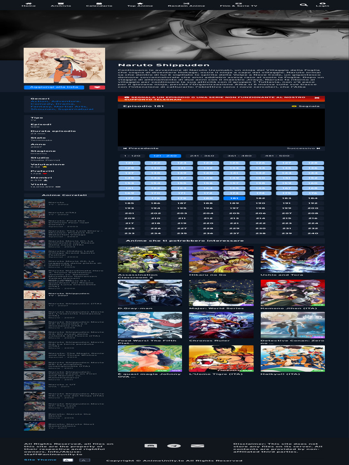Open the Archivio section
This screenshot has height=465, width=349.
61,5
